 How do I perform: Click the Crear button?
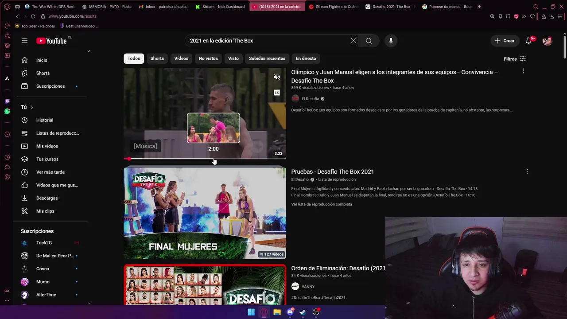(505, 41)
